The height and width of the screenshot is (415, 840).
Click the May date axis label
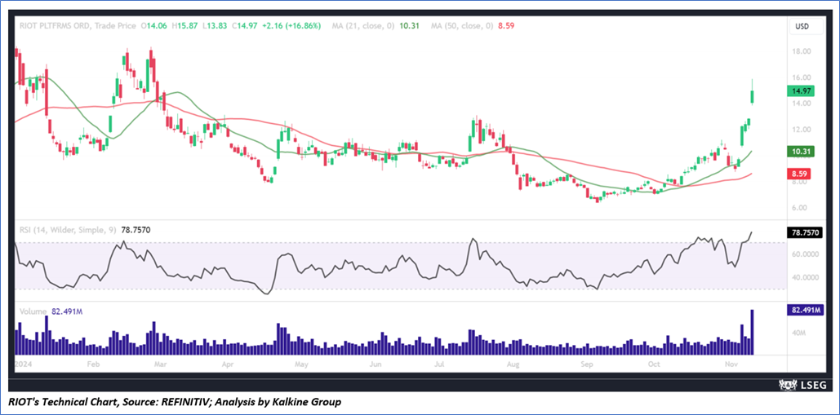pyautogui.click(x=301, y=364)
